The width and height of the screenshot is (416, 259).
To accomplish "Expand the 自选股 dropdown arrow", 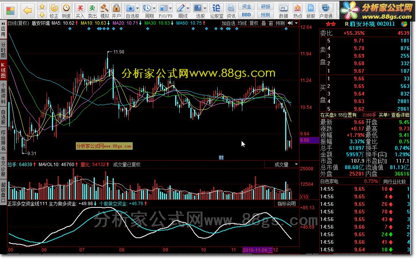I will coord(137,8).
